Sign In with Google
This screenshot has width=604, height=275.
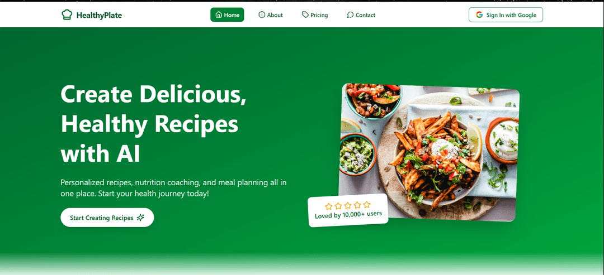click(x=506, y=15)
